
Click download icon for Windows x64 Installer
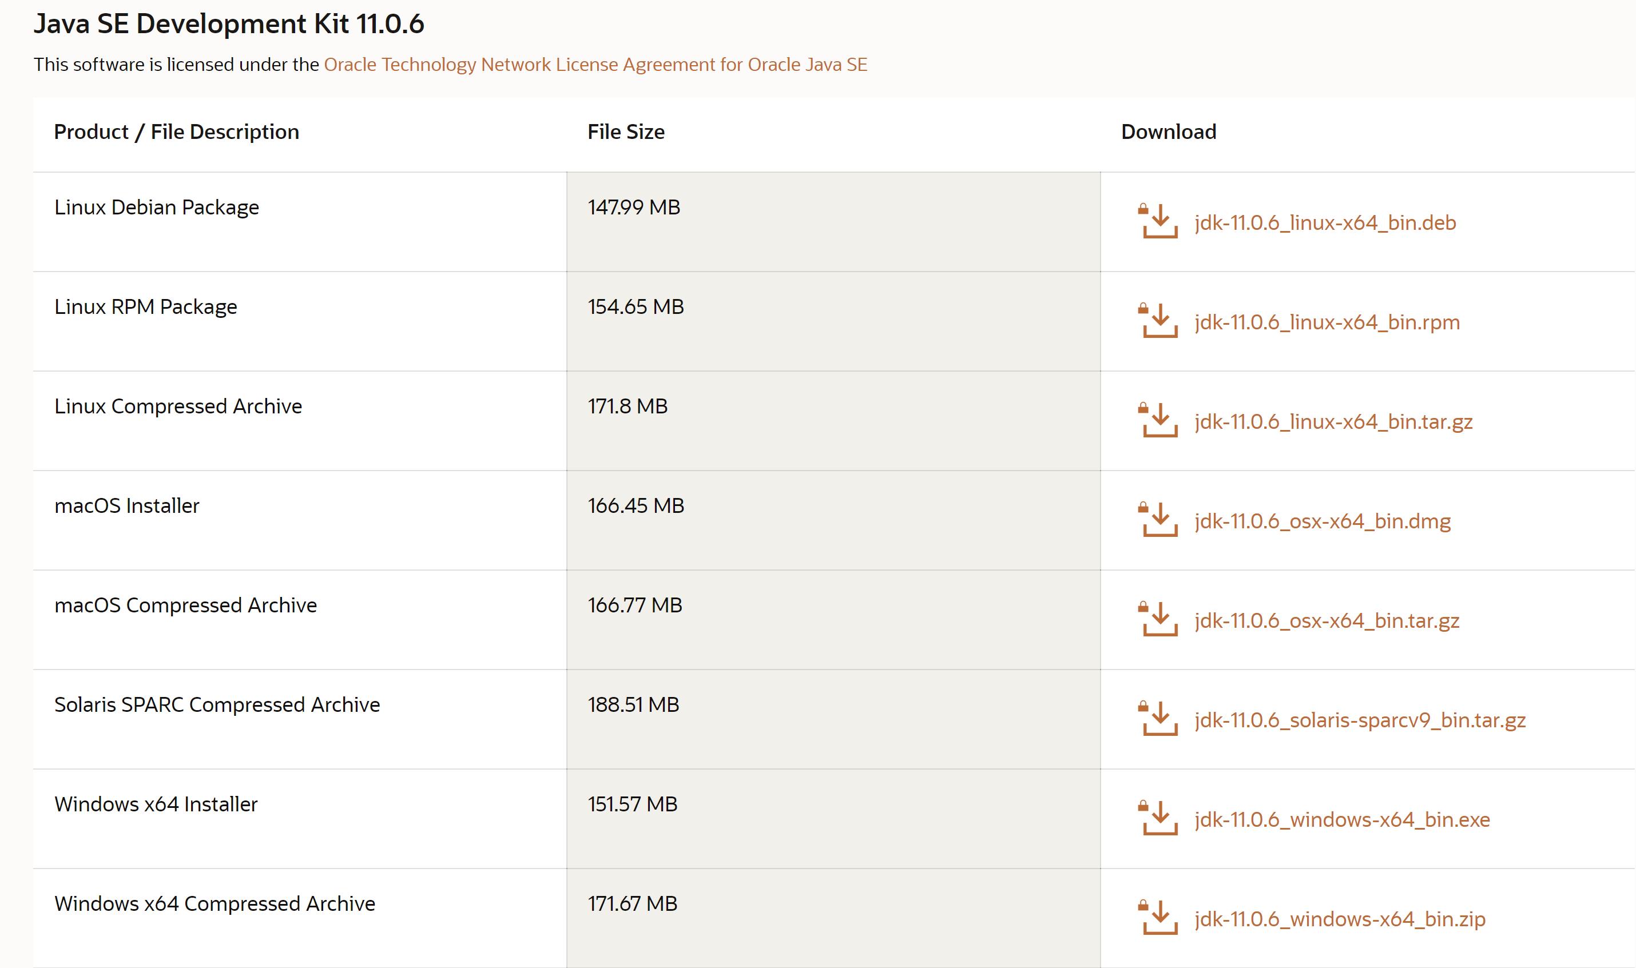[1158, 818]
